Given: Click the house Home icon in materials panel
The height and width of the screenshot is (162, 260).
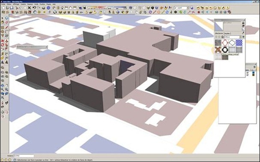Looking at the screenshot, I should tap(222, 37).
